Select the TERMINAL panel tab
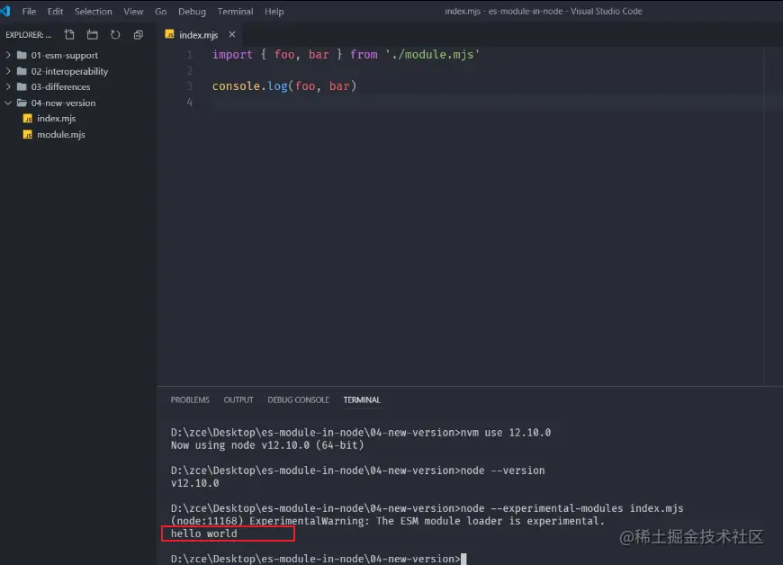Image resolution: width=783 pixels, height=565 pixels. click(362, 399)
